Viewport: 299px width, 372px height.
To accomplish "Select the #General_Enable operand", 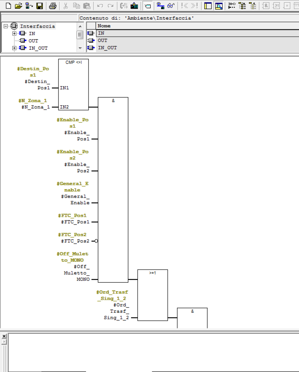I will point(75,199).
